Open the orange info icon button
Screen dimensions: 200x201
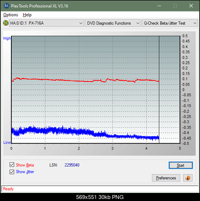pos(188,178)
